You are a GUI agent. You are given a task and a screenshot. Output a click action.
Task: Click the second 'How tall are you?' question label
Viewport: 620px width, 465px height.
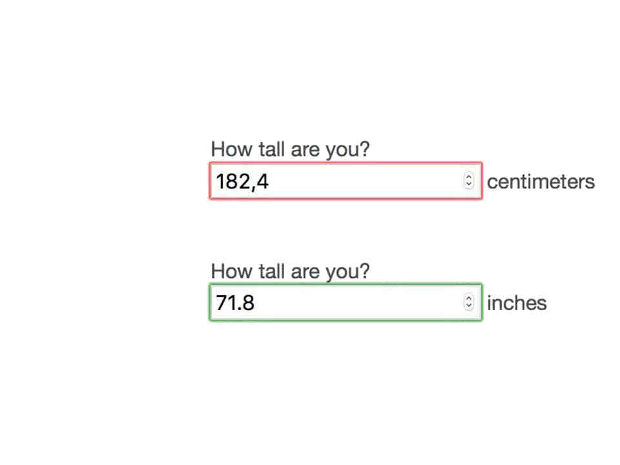click(x=290, y=271)
